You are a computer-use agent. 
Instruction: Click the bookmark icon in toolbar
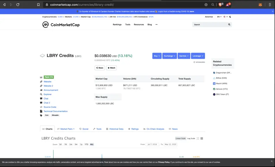[38, 5]
